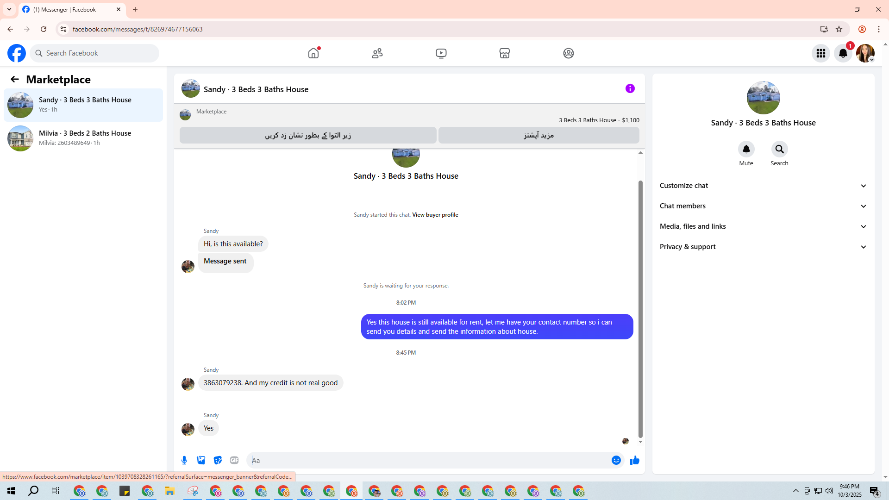Expand Customize chat section
The image size is (889, 500).
coord(763,186)
